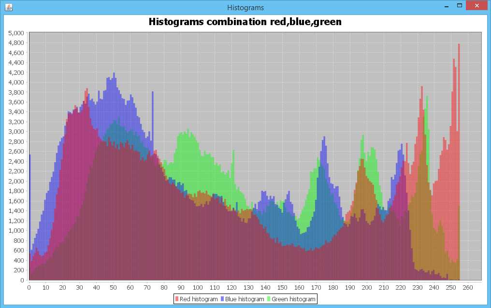The image size is (491, 308).
Task: Click the green legend color swatch
Action: pyautogui.click(x=269, y=299)
